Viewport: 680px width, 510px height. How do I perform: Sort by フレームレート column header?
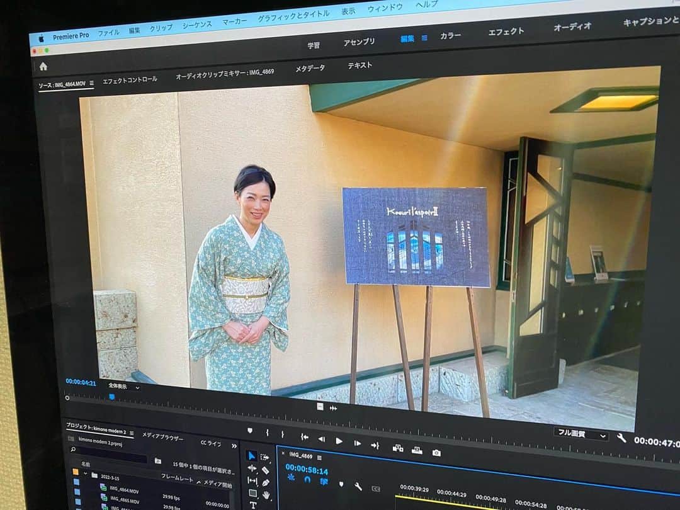(177, 477)
